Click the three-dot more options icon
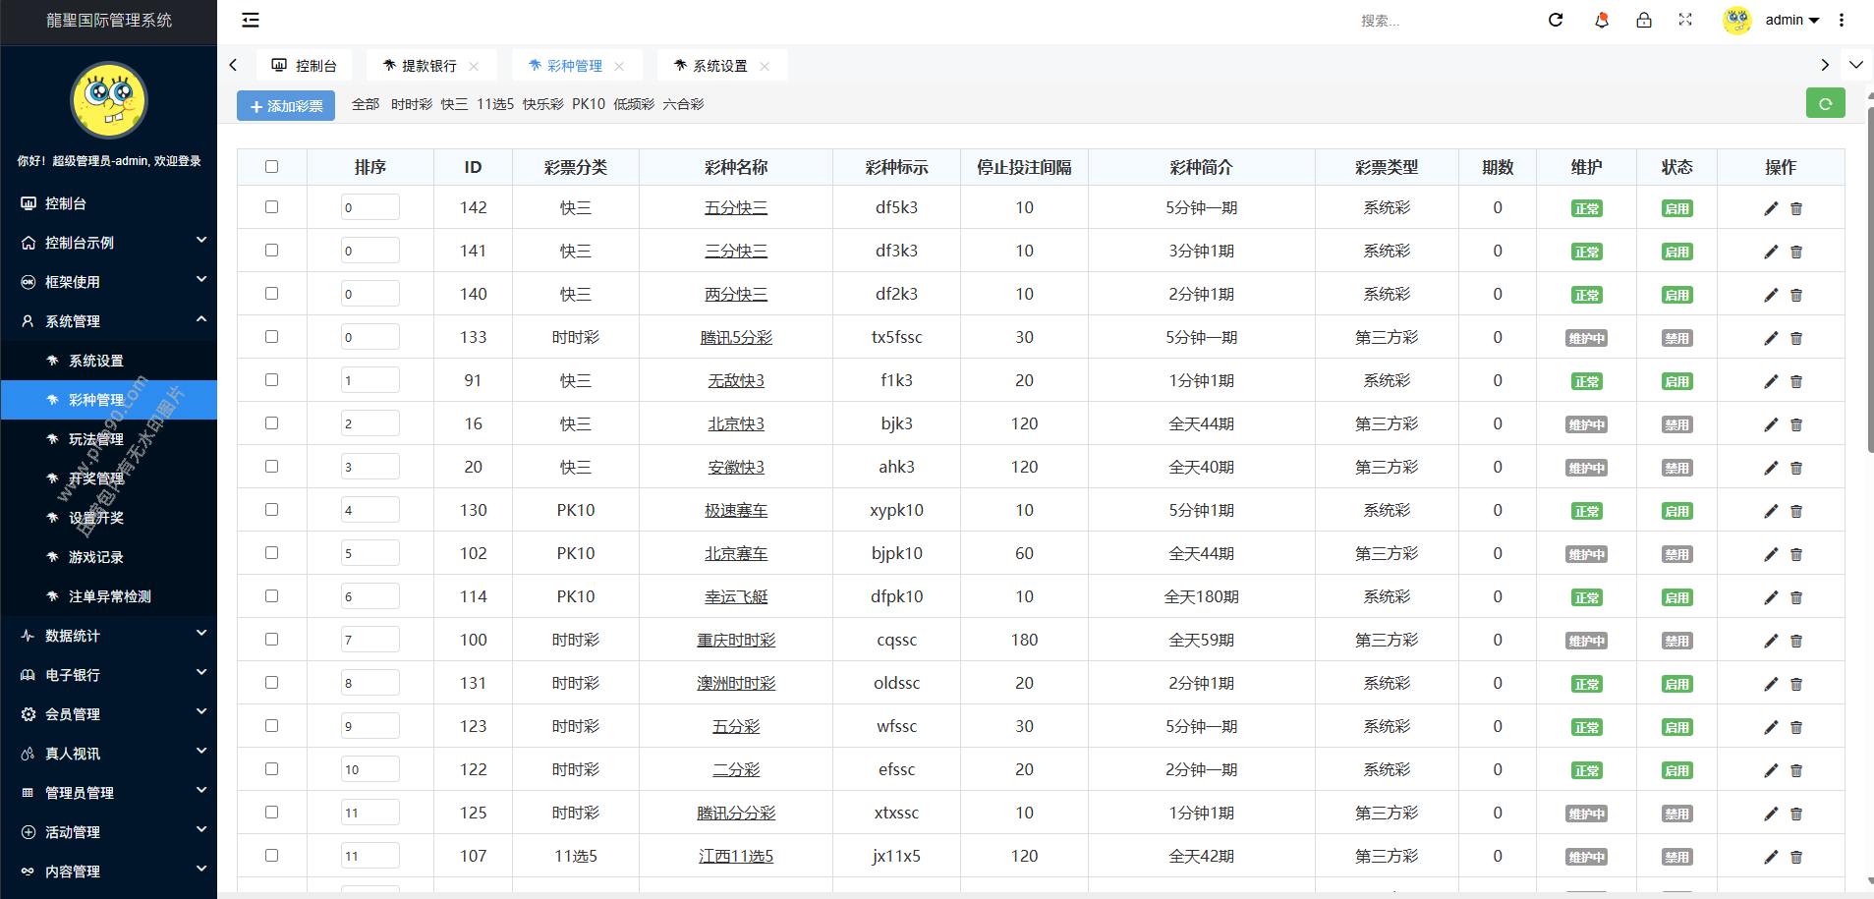 pos(1842,20)
